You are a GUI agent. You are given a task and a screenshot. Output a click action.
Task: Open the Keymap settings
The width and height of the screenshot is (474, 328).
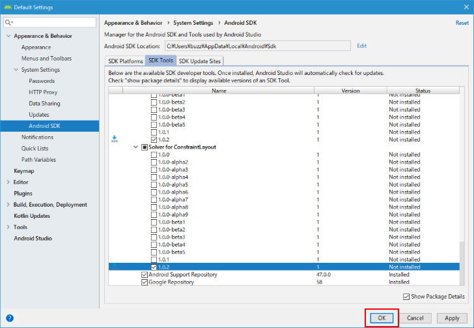(x=24, y=171)
